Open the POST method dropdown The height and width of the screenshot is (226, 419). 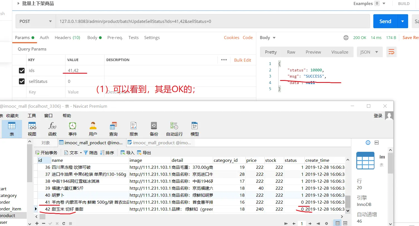(x=35, y=21)
